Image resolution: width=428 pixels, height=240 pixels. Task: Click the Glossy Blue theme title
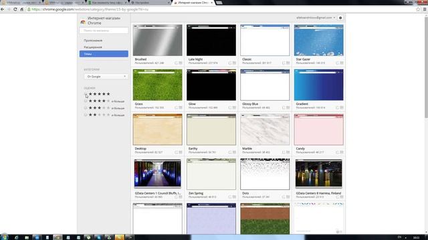pos(250,104)
